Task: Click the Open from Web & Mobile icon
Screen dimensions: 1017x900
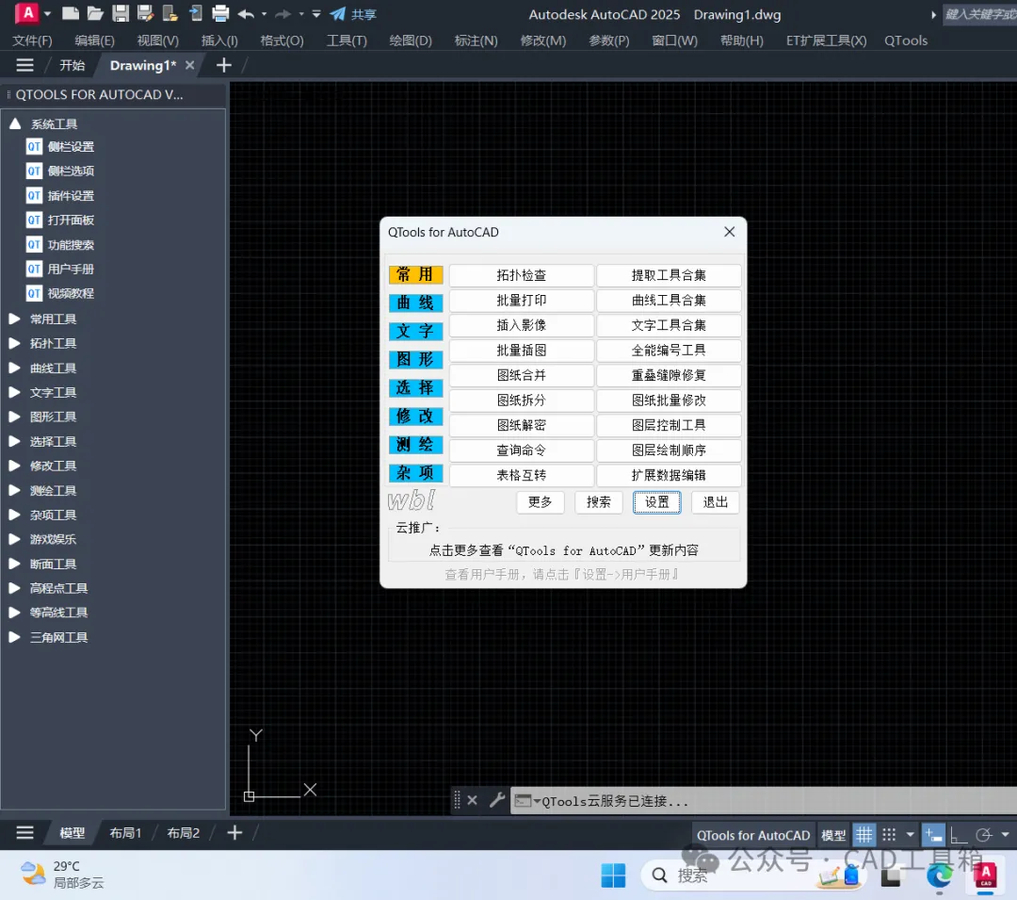Action: [x=169, y=13]
